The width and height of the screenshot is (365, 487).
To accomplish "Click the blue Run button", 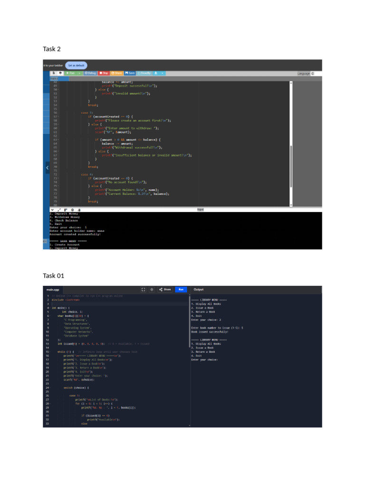I will coord(181,290).
